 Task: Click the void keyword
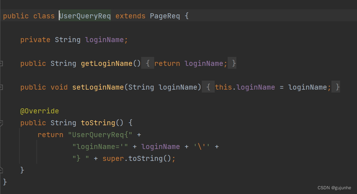point(59,87)
